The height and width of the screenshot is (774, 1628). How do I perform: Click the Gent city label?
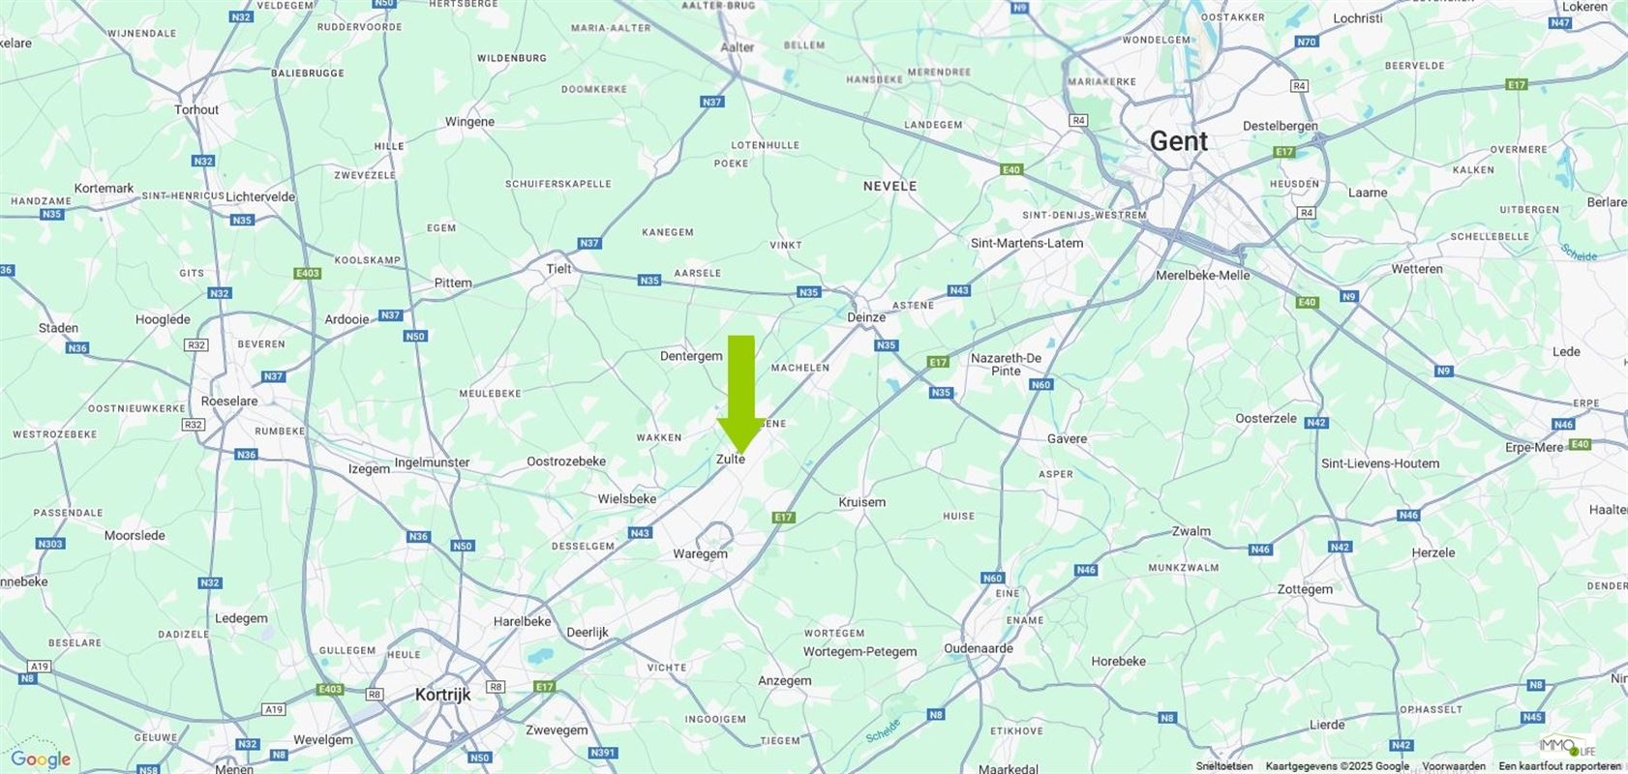(x=1178, y=141)
